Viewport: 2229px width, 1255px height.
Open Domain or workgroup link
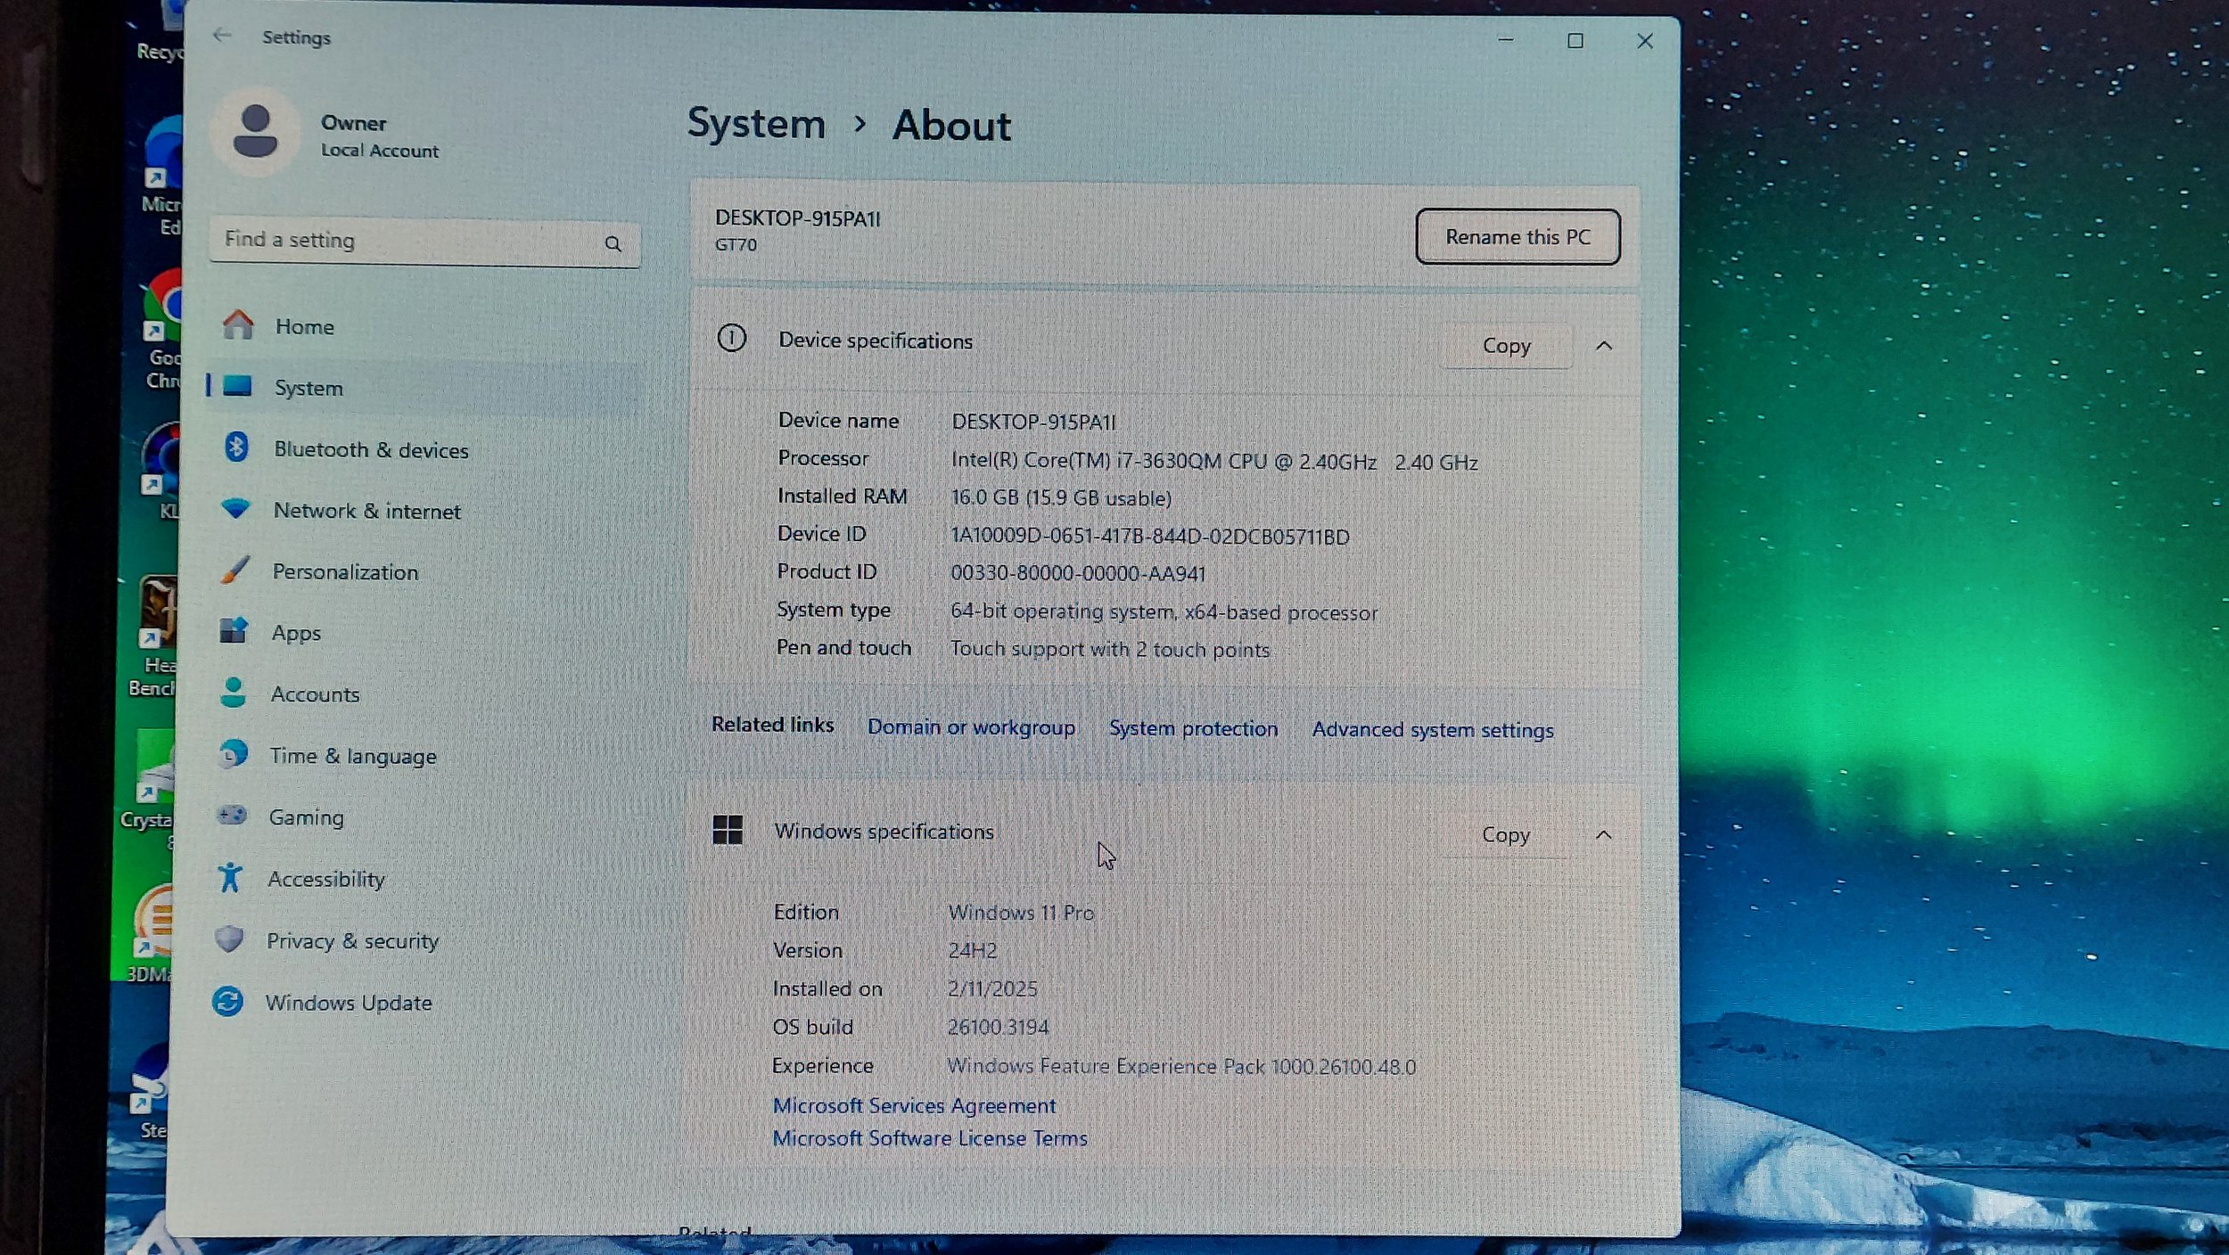coord(971,727)
